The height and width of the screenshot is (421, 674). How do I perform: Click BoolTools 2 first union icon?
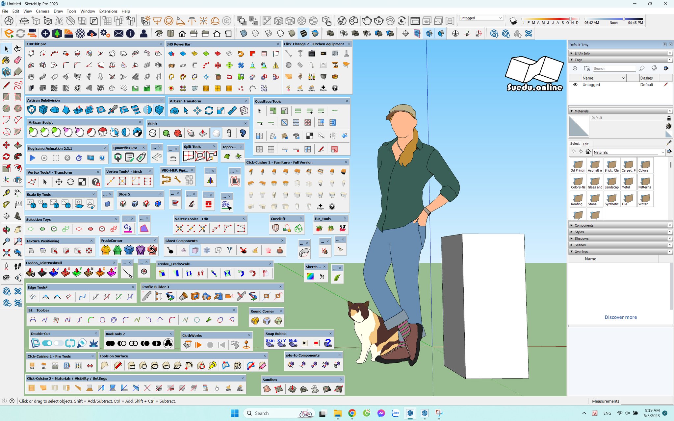110,343
